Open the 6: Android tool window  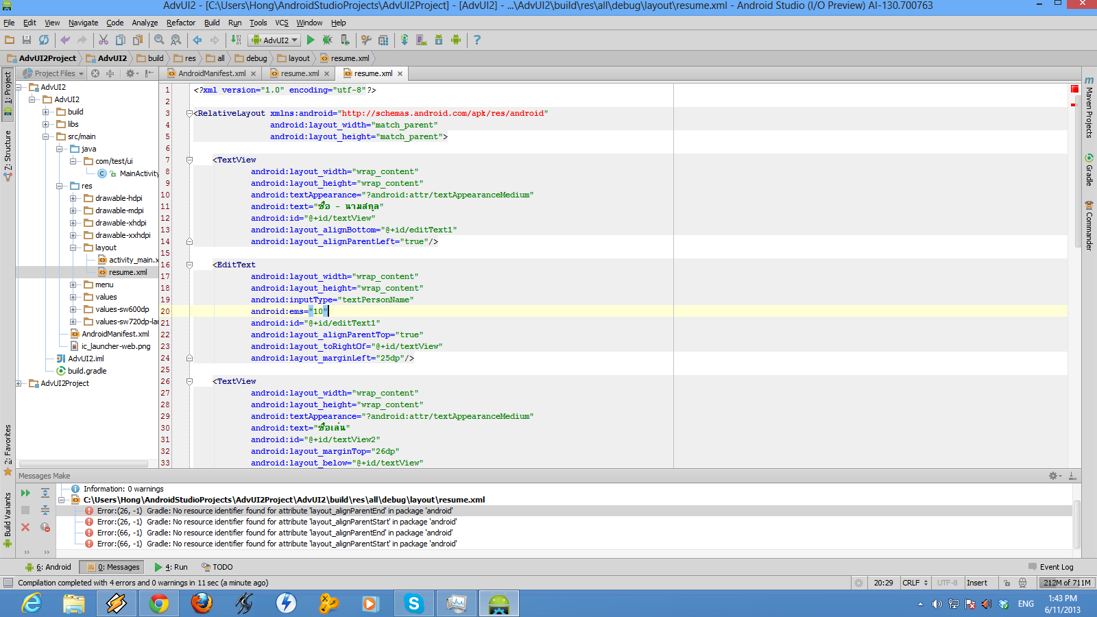(48, 567)
